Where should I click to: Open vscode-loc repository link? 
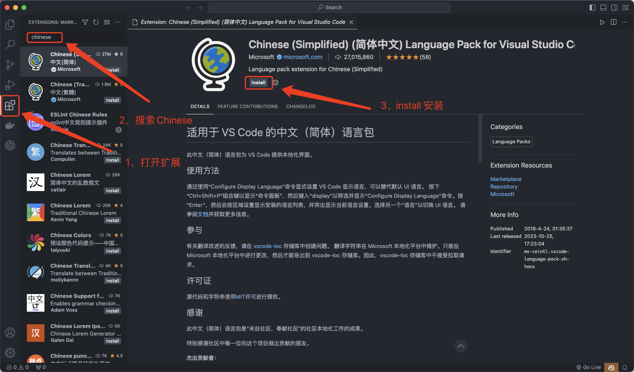click(268, 246)
